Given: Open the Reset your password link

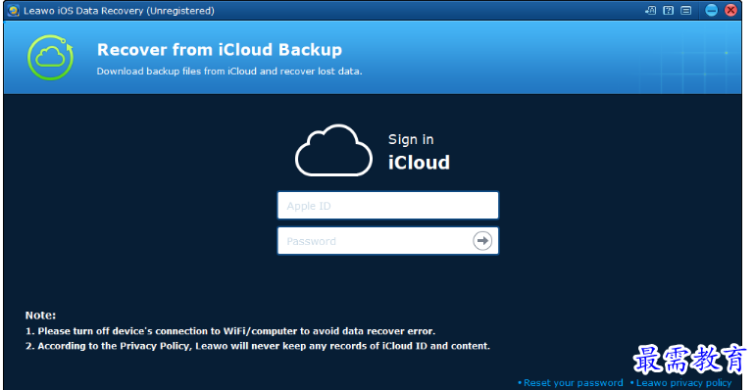Looking at the screenshot, I should click(573, 383).
